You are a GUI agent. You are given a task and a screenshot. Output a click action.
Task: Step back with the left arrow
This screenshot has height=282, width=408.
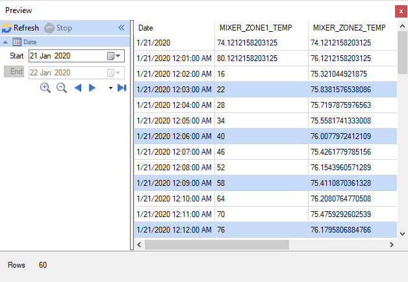pos(78,88)
